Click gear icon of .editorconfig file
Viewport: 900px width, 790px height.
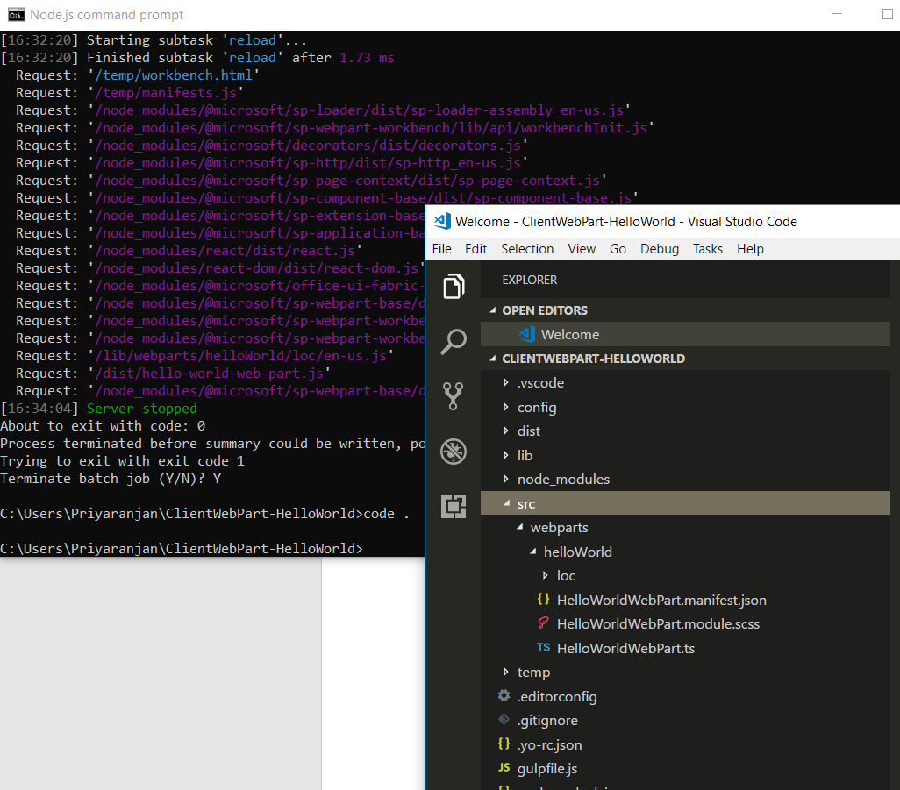click(504, 696)
